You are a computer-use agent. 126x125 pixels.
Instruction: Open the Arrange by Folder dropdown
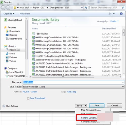click(x=114, y=21)
